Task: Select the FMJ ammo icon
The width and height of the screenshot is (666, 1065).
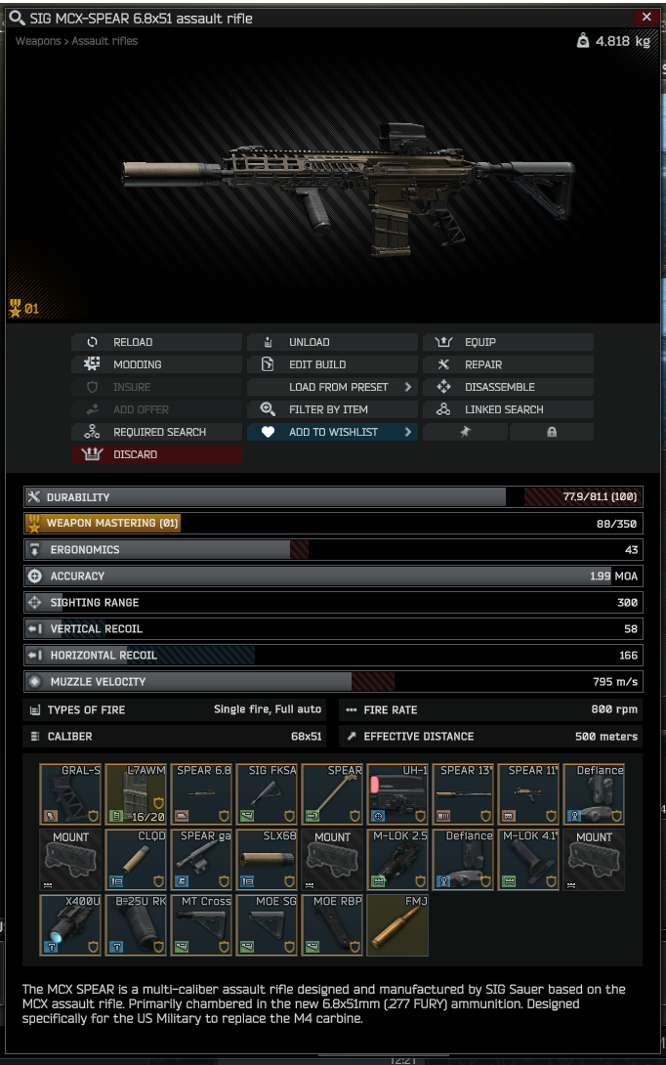Action: (397, 925)
